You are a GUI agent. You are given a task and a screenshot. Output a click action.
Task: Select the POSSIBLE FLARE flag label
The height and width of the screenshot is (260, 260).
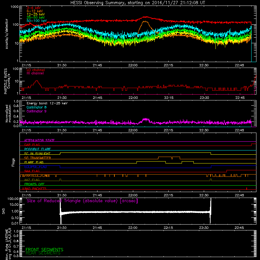[x=37, y=149]
